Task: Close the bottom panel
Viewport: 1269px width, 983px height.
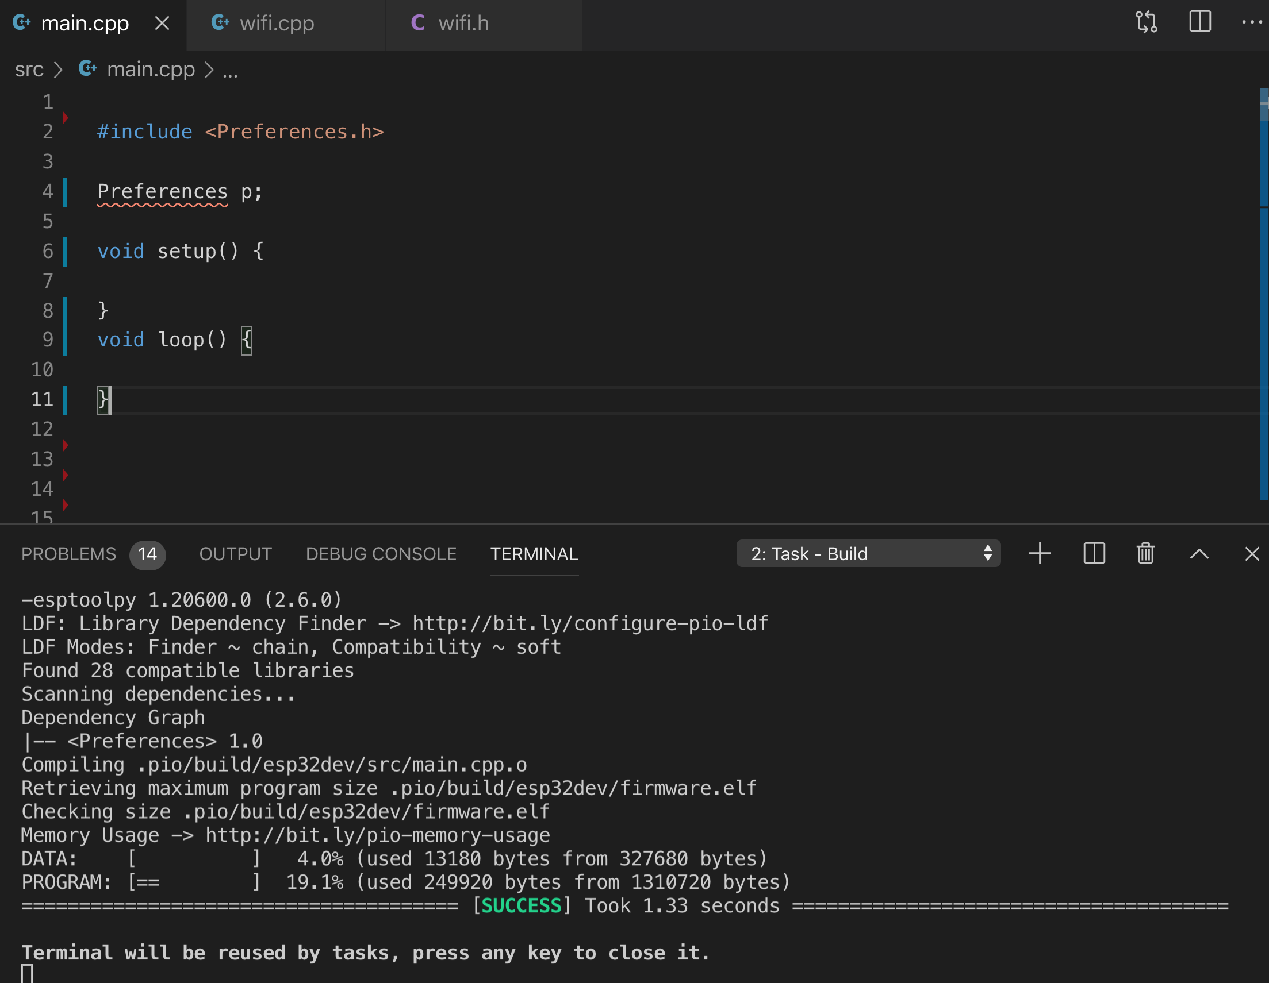Action: point(1252,553)
